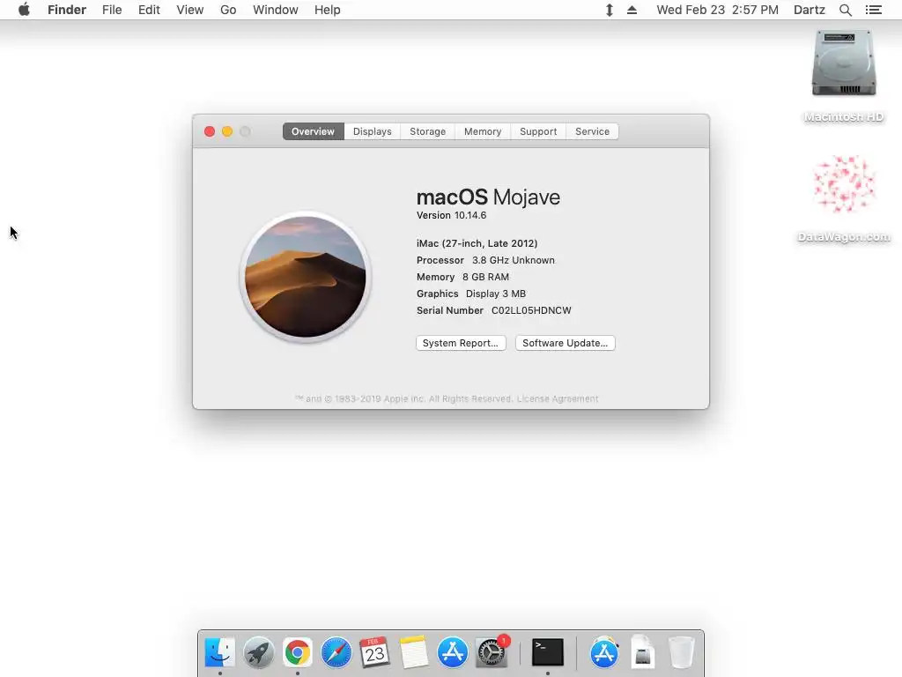The image size is (902, 677).
Task: Open the Go menu
Action: click(228, 10)
